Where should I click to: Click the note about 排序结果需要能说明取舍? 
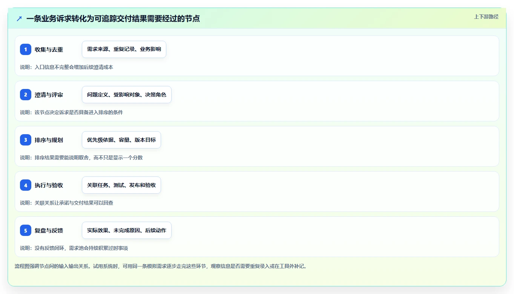click(x=81, y=158)
